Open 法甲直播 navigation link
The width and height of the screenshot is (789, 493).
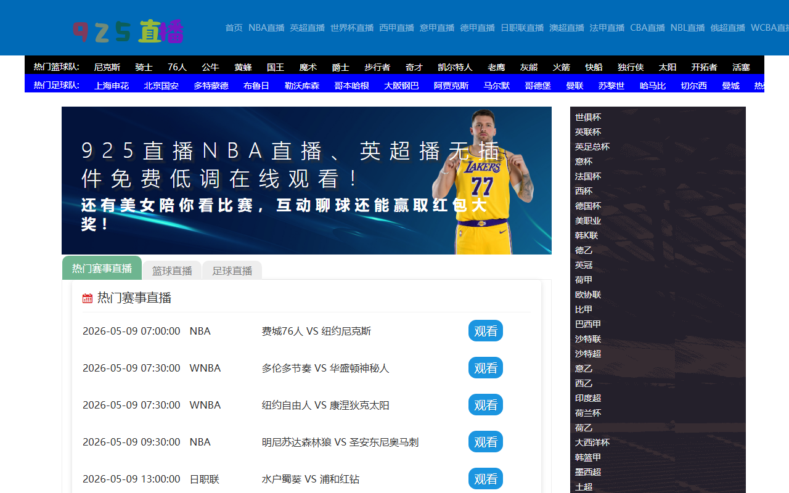[607, 28]
